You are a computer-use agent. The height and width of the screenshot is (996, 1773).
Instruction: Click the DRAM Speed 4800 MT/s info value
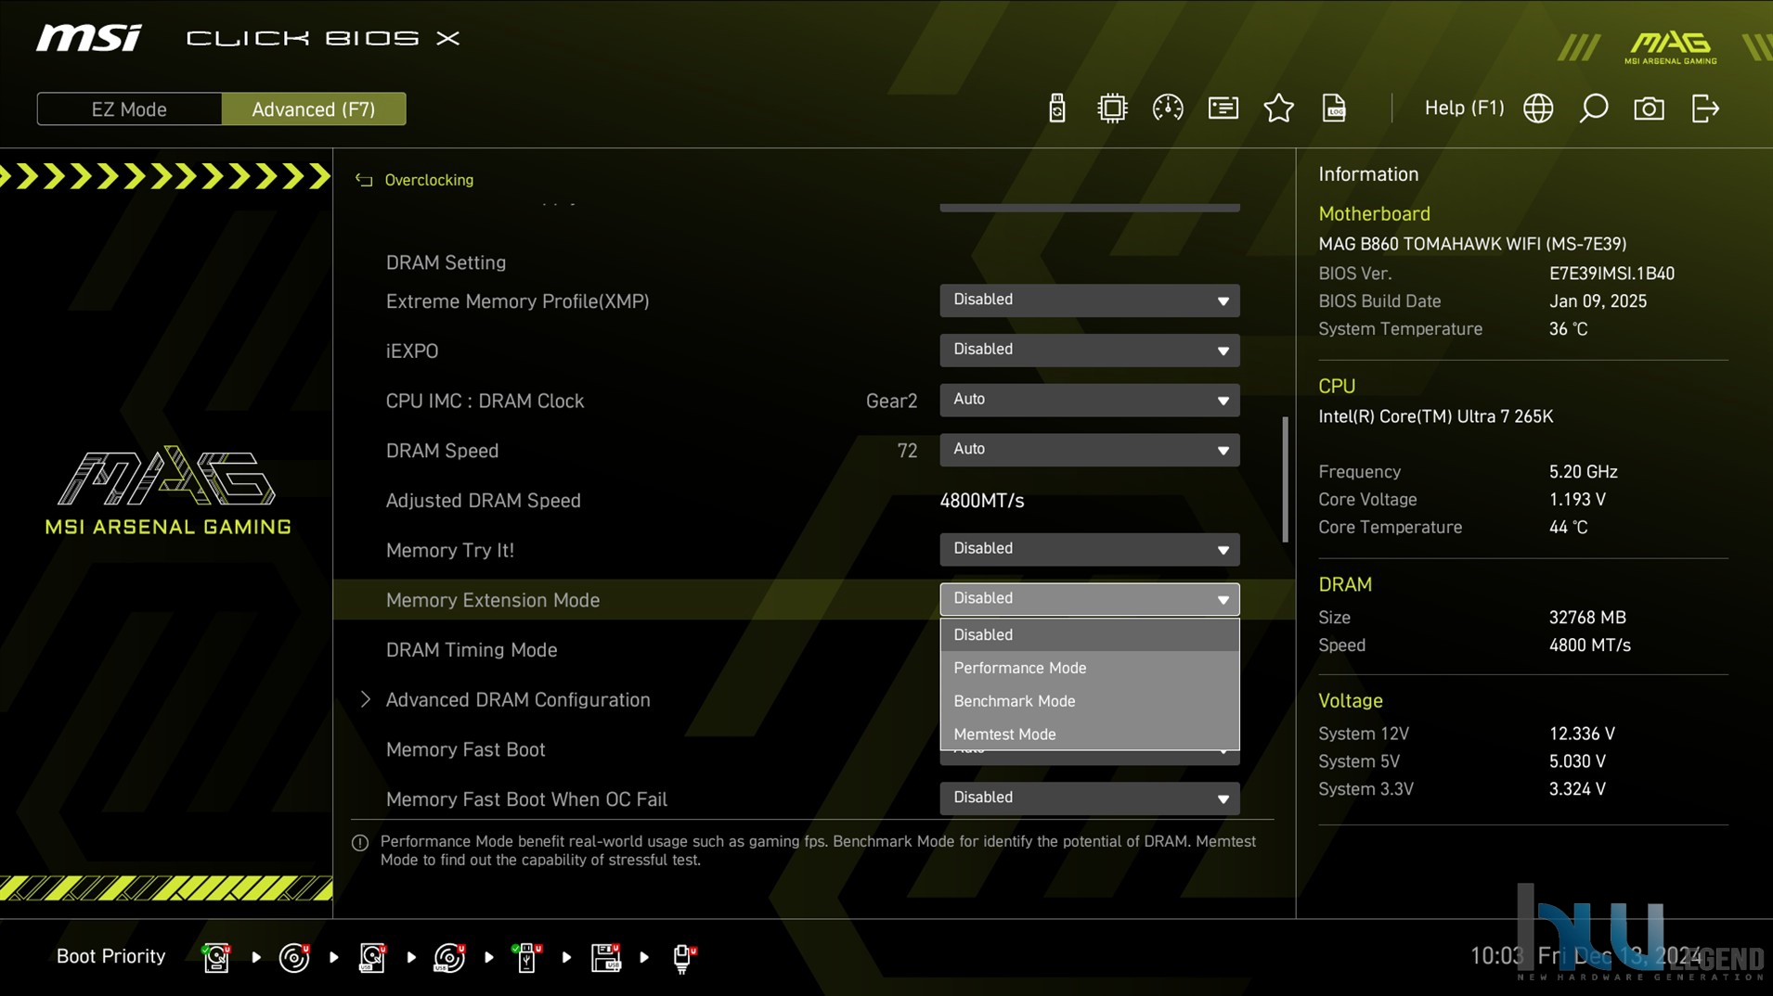[1589, 645]
